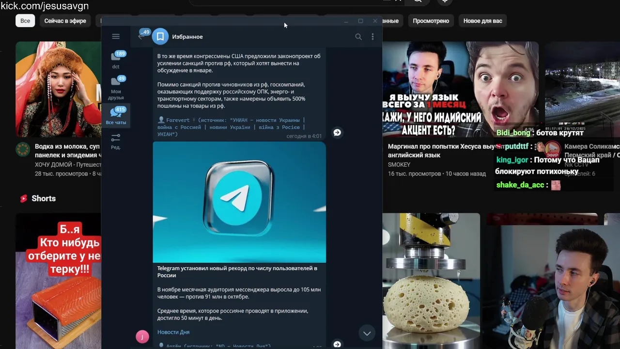The height and width of the screenshot is (349, 620).
Task: Click the Shorts section heading
Action: coord(44,198)
